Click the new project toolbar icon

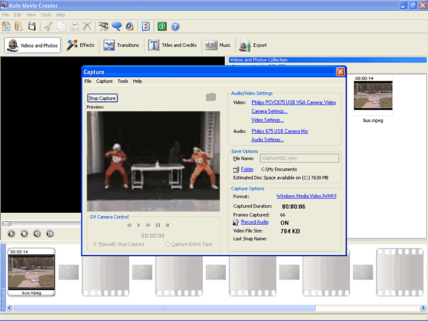[7, 26]
